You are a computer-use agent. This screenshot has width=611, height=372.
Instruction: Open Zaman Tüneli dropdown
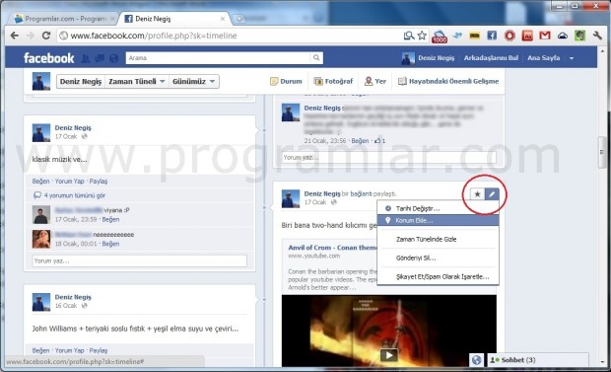(136, 81)
